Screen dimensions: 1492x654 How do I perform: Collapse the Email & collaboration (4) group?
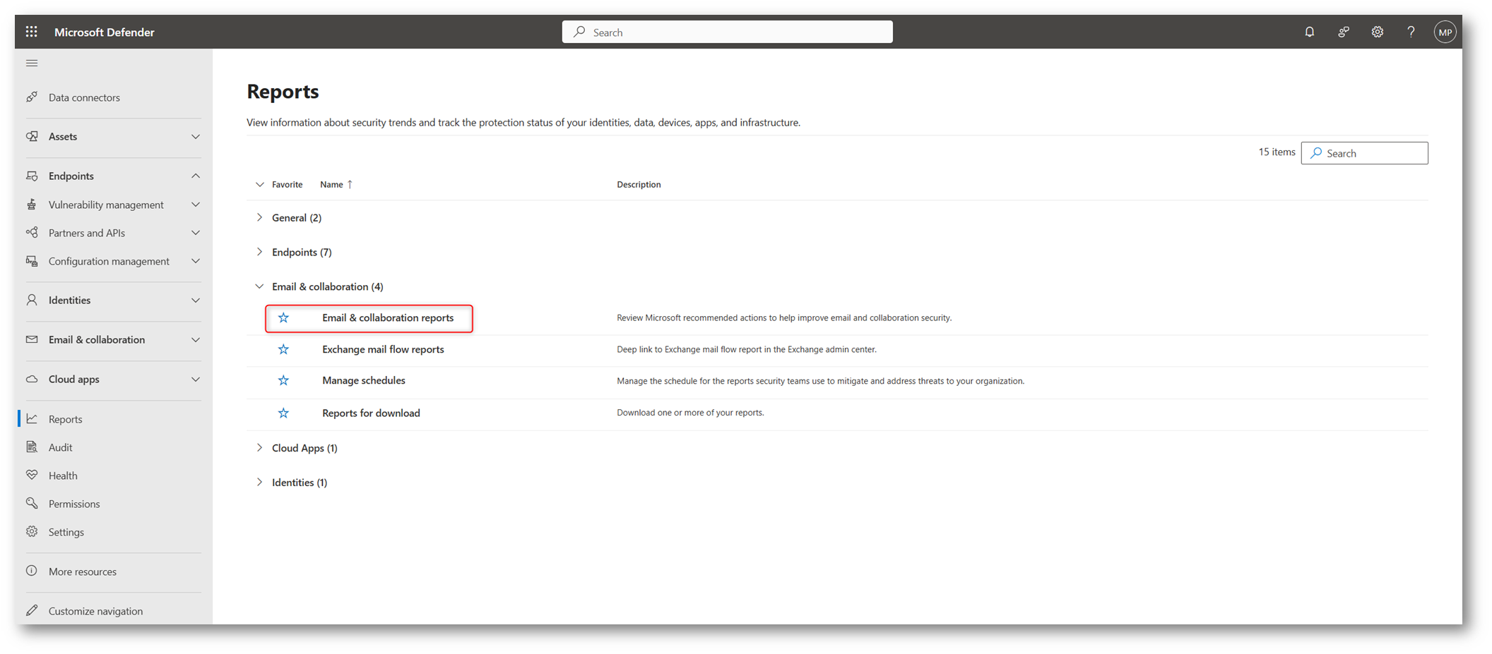259,286
